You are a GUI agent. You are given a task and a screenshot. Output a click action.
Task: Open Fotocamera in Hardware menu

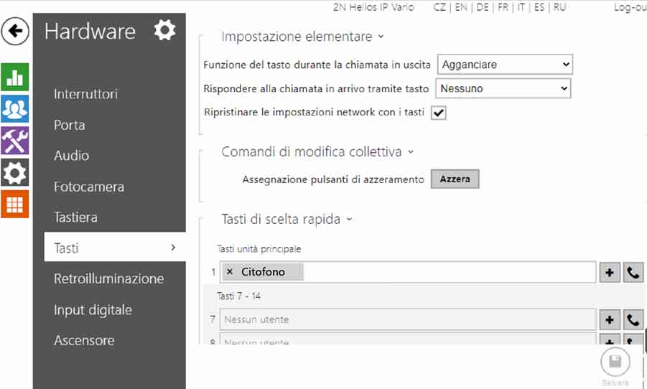89,187
